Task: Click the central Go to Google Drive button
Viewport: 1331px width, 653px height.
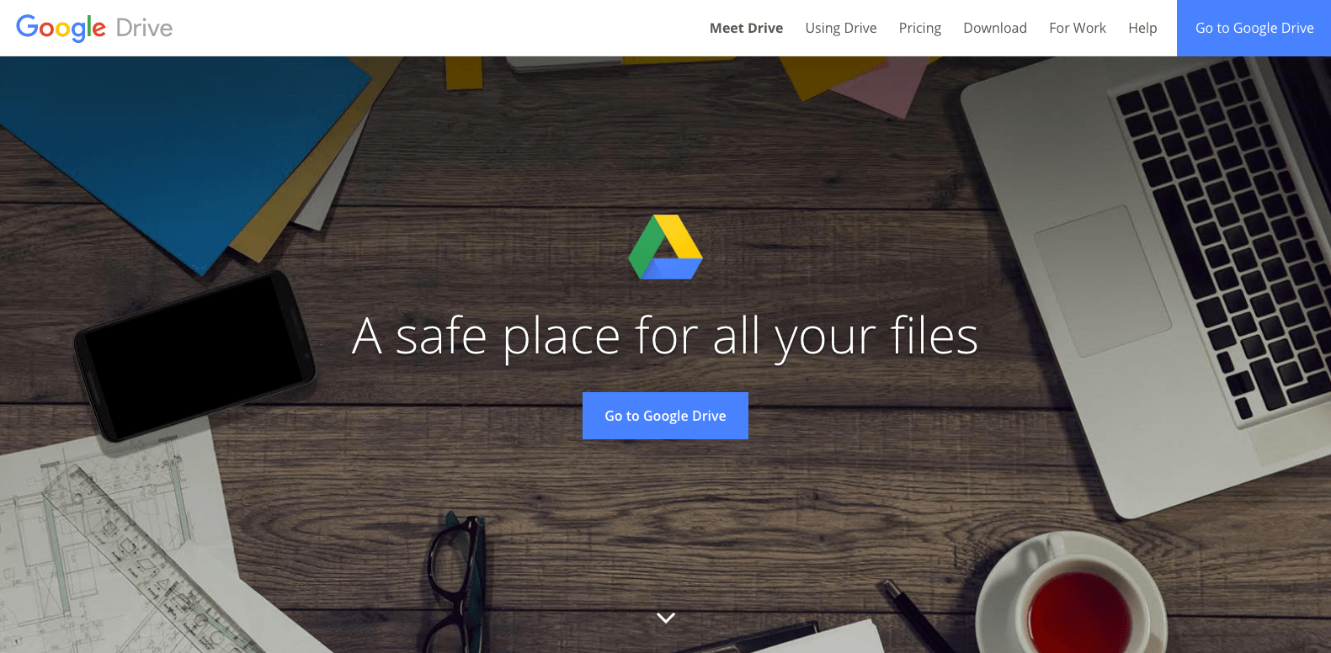Action: [665, 416]
